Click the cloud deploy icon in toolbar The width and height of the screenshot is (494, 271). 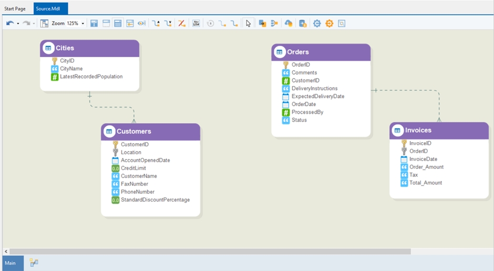pos(289,24)
